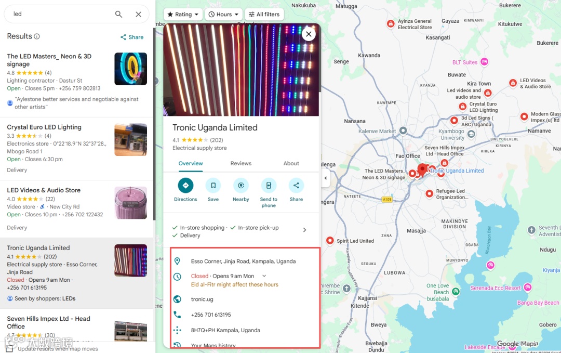Switch to the Reviews tab
Image resolution: width=561 pixels, height=353 pixels.
coord(241,163)
